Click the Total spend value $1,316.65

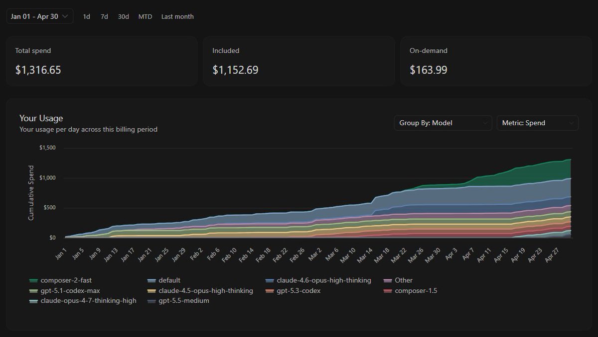pyautogui.click(x=38, y=70)
